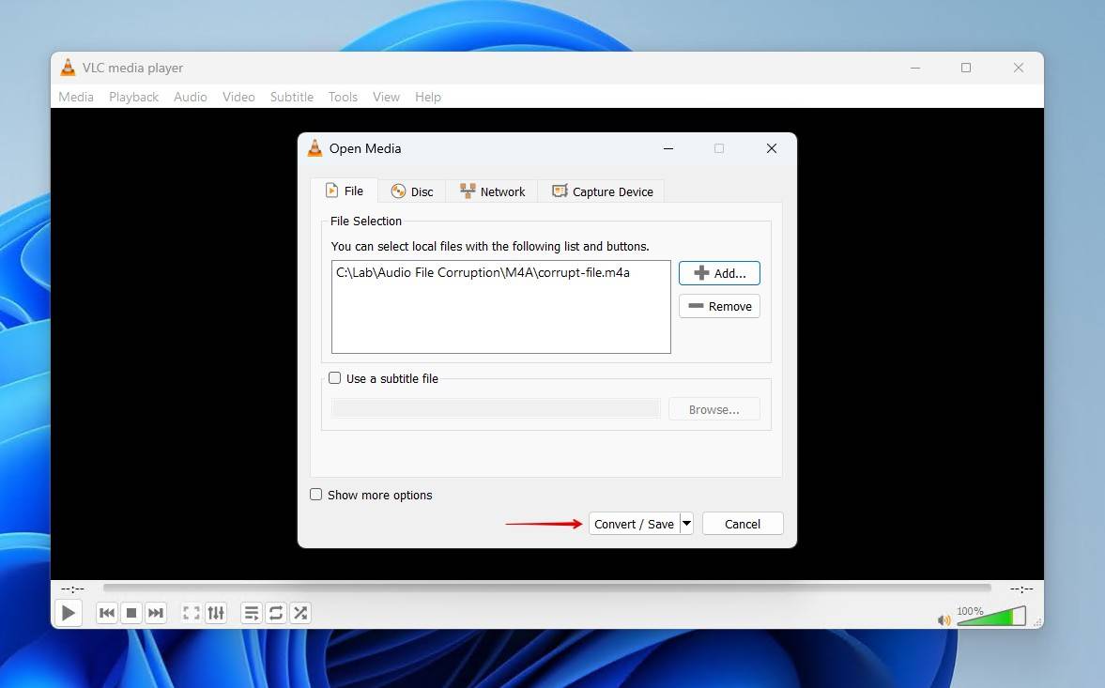Viewport: 1105px width, 688px height.
Task: Enable the Use a subtitle file checkbox
Action: [x=334, y=378]
